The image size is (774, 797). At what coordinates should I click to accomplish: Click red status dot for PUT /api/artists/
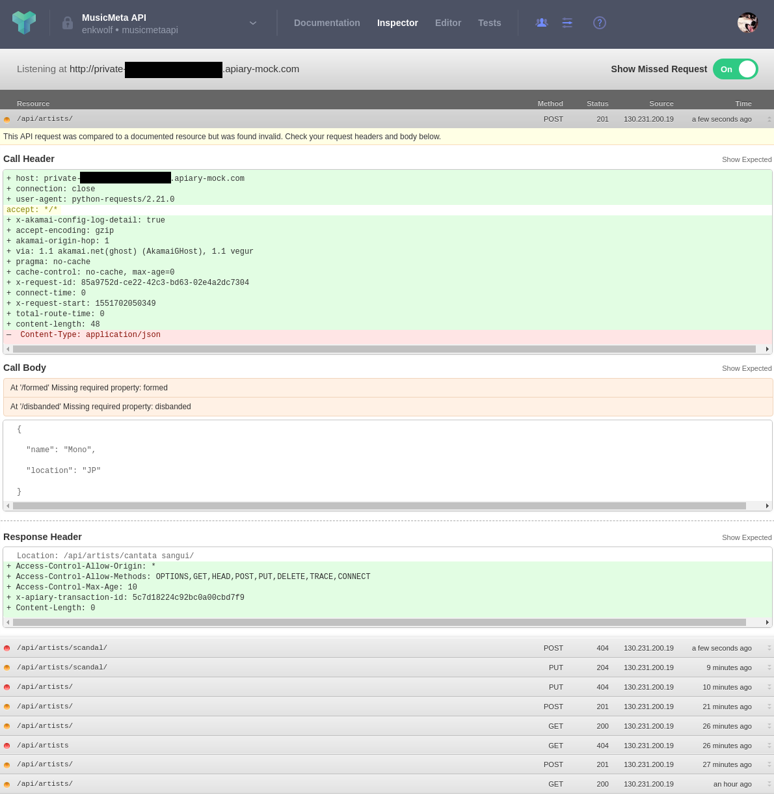(x=7, y=688)
